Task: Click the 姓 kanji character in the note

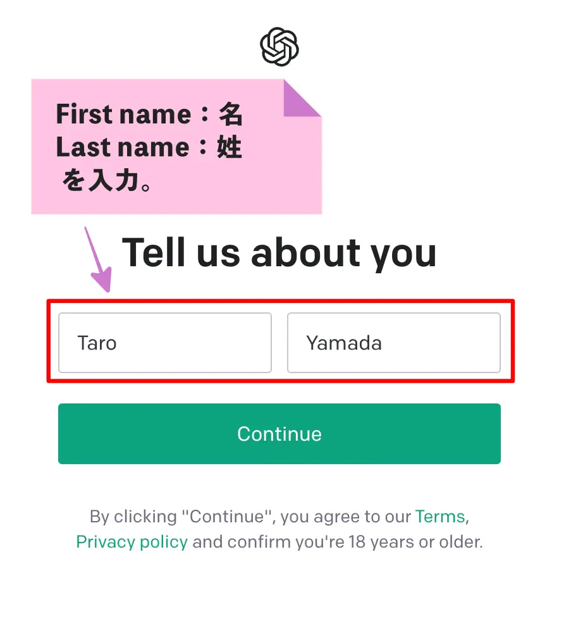Action: coord(230,147)
